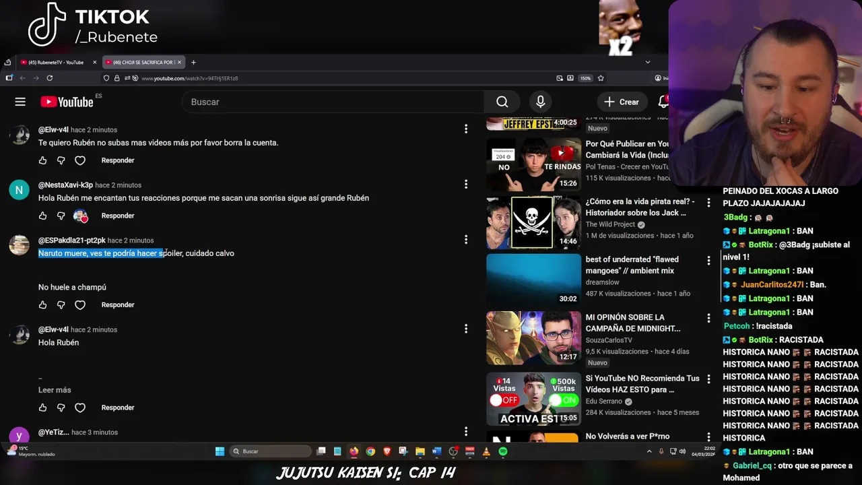Focus the YouTube 'Buscar' search field
Screen dimensions: 862x485
point(333,102)
